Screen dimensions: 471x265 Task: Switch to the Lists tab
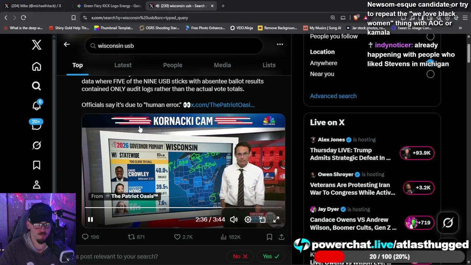coord(269,65)
